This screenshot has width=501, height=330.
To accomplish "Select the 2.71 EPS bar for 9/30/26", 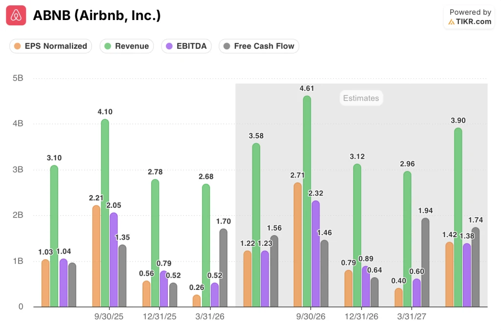I will (x=297, y=245).
